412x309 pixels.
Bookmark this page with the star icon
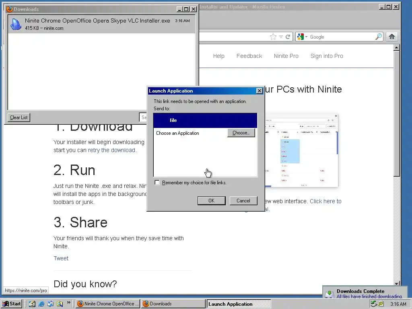coord(273,37)
